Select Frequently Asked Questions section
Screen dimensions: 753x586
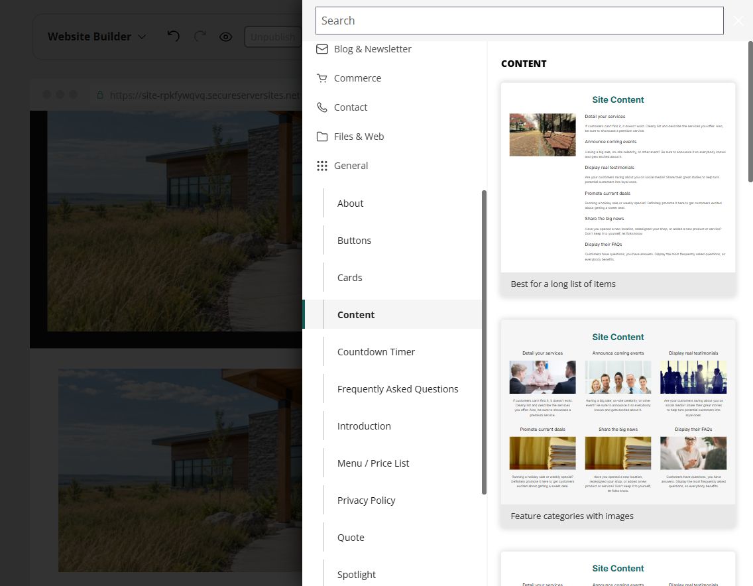(398, 389)
